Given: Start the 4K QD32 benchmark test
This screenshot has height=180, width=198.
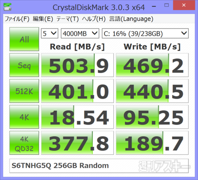Looking at the screenshot, I should coord(24,143).
